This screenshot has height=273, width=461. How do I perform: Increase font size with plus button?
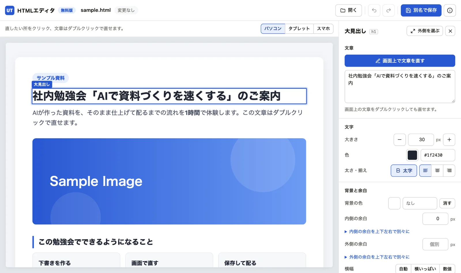(x=449, y=140)
